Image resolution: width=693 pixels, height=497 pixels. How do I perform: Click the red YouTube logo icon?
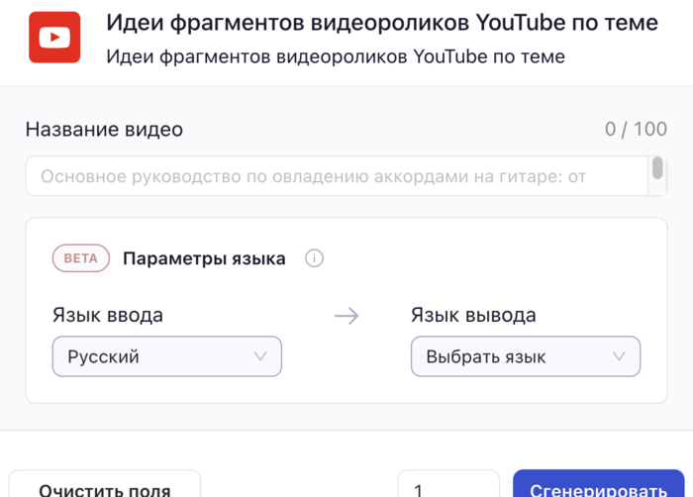54,38
